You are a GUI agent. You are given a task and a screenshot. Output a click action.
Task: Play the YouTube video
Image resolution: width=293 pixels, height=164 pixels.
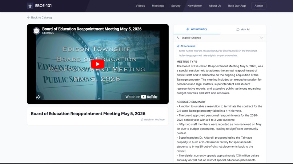click(97, 64)
